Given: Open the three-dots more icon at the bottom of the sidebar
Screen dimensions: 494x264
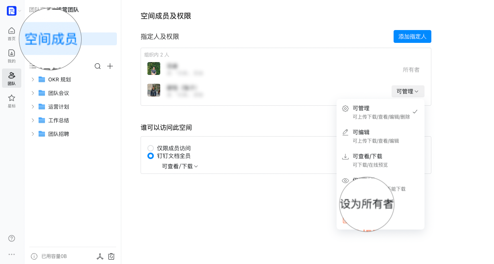Looking at the screenshot, I should coord(12,254).
